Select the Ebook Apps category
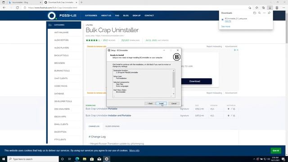The width and height of the screenshot is (288, 162). point(60,117)
